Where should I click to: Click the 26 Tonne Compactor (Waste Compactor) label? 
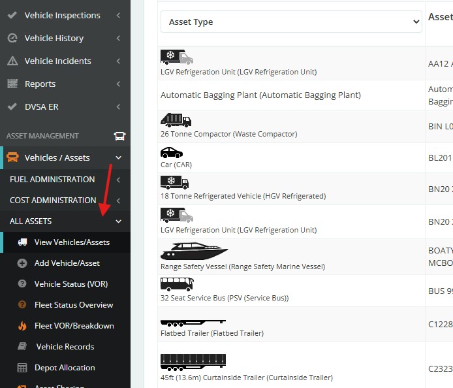coord(229,134)
